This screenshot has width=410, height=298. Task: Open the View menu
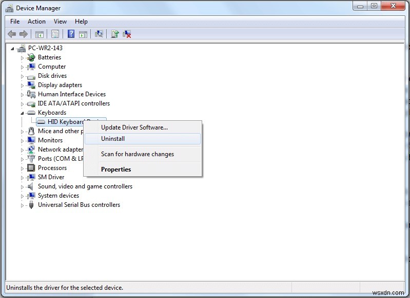pos(60,22)
